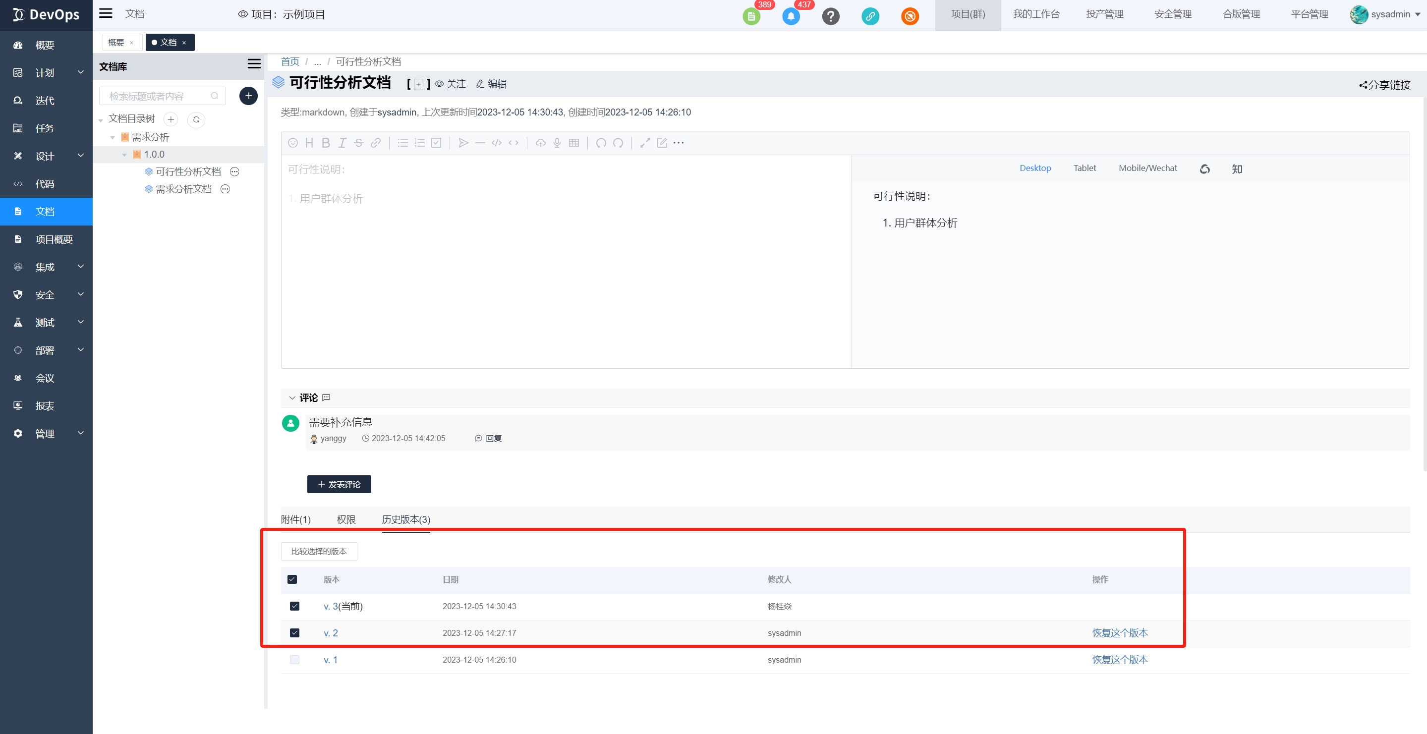Toggle the select-all versions header checkbox
1427x734 pixels.
[x=292, y=579]
